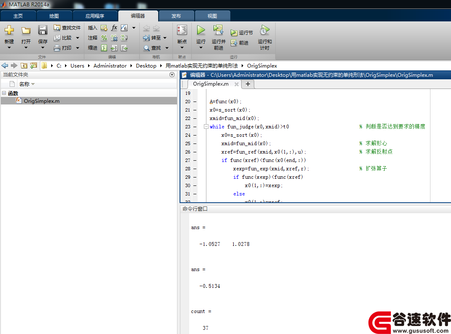Click the browse for folder icon
The image size is (451, 334).
click(x=34, y=65)
